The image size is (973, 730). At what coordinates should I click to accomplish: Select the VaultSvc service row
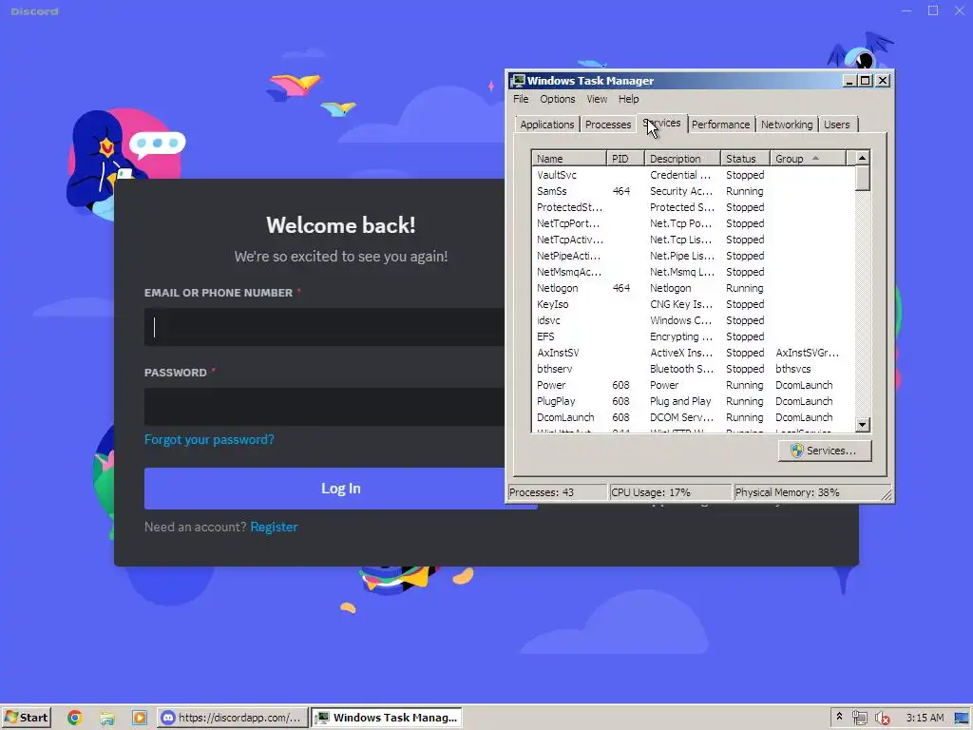point(693,175)
